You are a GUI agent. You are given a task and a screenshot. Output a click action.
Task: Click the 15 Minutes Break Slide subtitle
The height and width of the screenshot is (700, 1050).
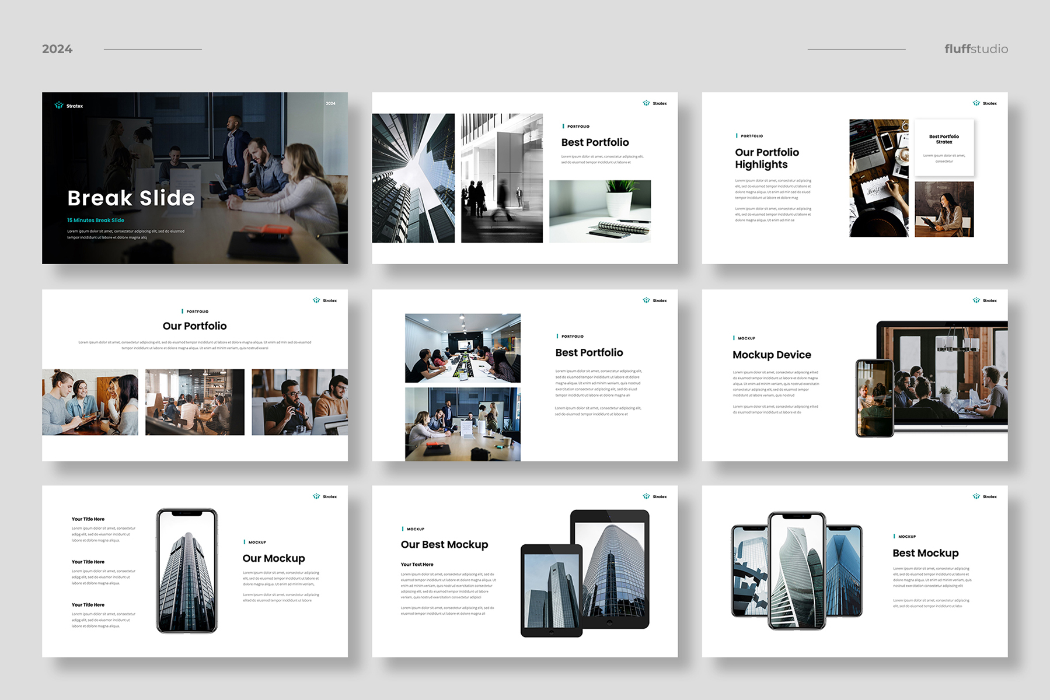pos(95,220)
